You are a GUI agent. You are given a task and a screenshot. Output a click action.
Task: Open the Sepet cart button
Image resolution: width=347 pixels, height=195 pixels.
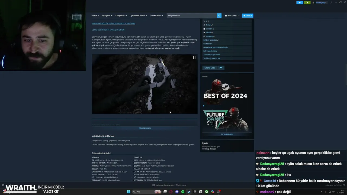pos(248,16)
